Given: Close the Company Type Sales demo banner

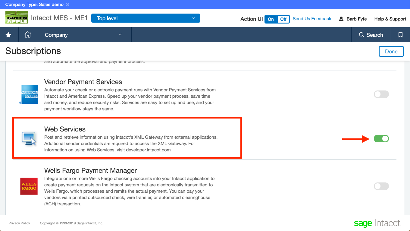Looking at the screenshot, I should point(67,5).
